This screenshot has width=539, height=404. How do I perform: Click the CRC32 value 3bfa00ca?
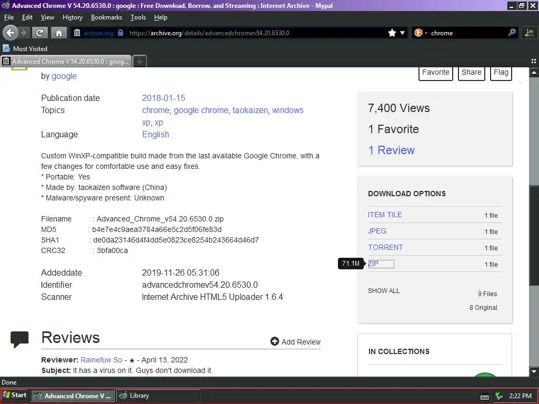(x=112, y=251)
